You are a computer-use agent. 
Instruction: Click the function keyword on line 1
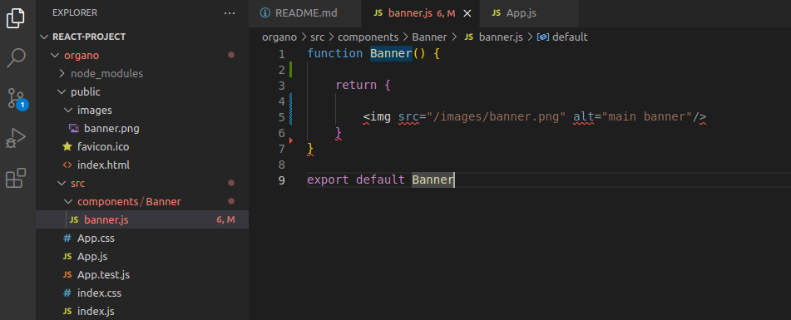point(335,53)
